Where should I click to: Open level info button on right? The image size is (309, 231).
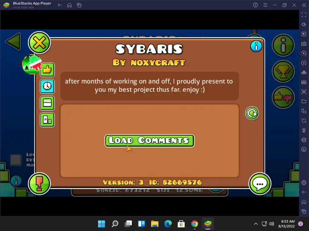283,45
